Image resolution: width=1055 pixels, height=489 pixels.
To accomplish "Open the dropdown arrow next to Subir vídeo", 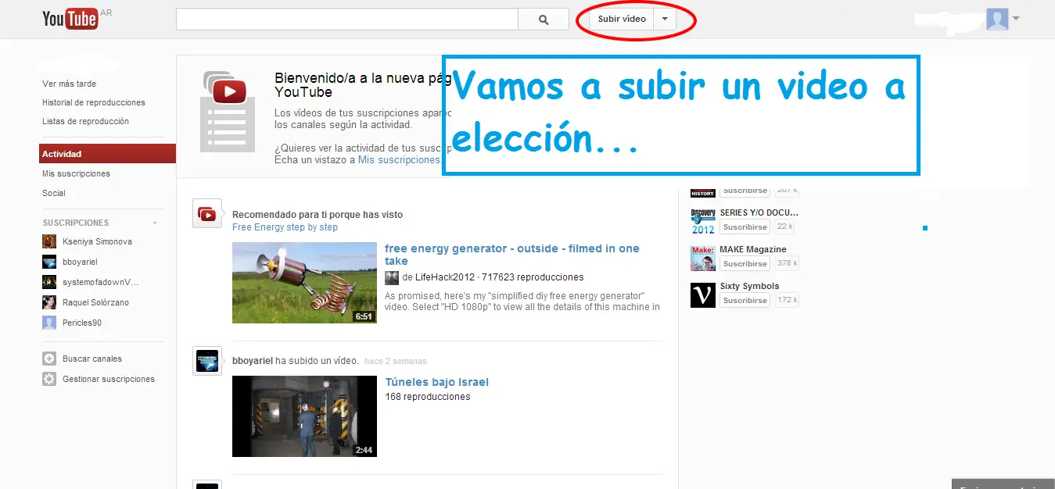I will tap(665, 19).
